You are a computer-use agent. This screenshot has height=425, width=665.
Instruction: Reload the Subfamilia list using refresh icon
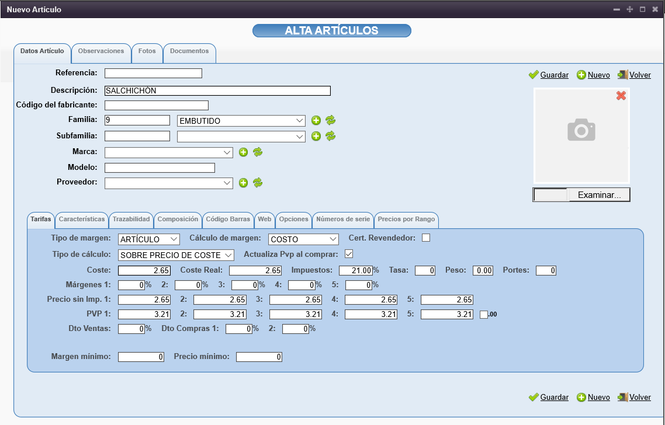[330, 136]
